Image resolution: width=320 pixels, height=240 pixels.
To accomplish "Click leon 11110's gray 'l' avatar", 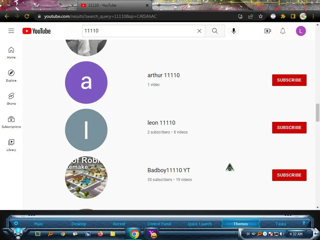I will click(x=86, y=130).
